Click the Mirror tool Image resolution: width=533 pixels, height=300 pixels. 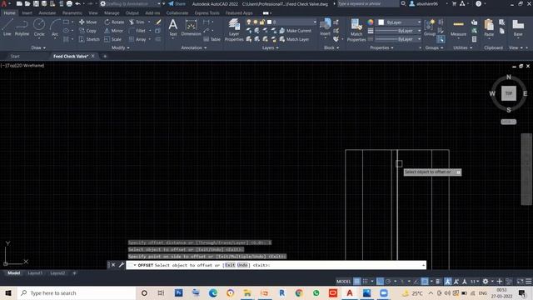click(x=113, y=31)
